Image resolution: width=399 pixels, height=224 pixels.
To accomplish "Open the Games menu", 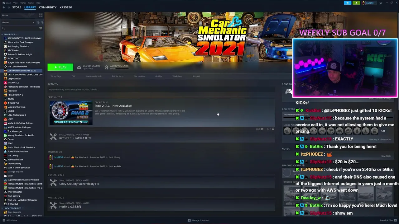I will 31,3.
